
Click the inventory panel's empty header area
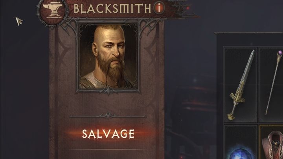(249, 40)
